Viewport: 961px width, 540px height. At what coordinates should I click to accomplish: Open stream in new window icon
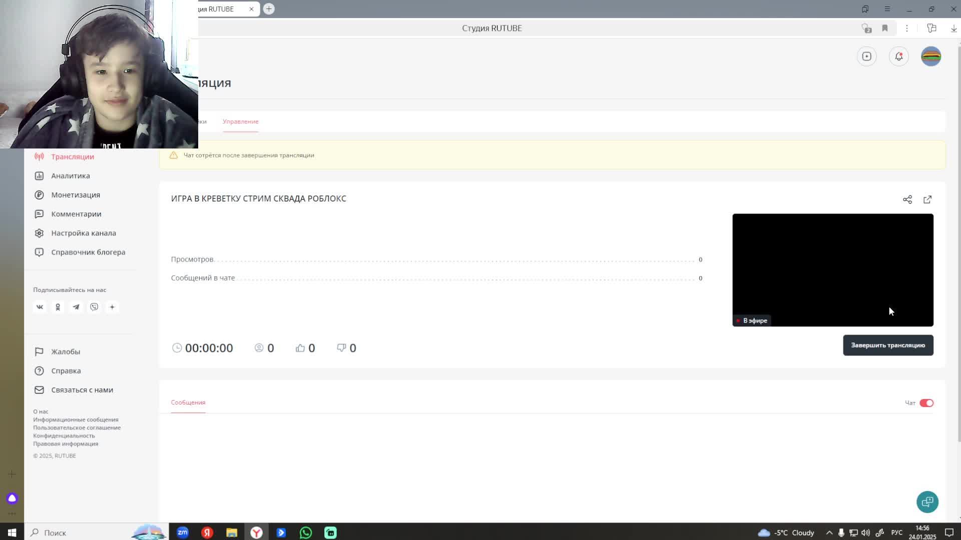click(927, 199)
